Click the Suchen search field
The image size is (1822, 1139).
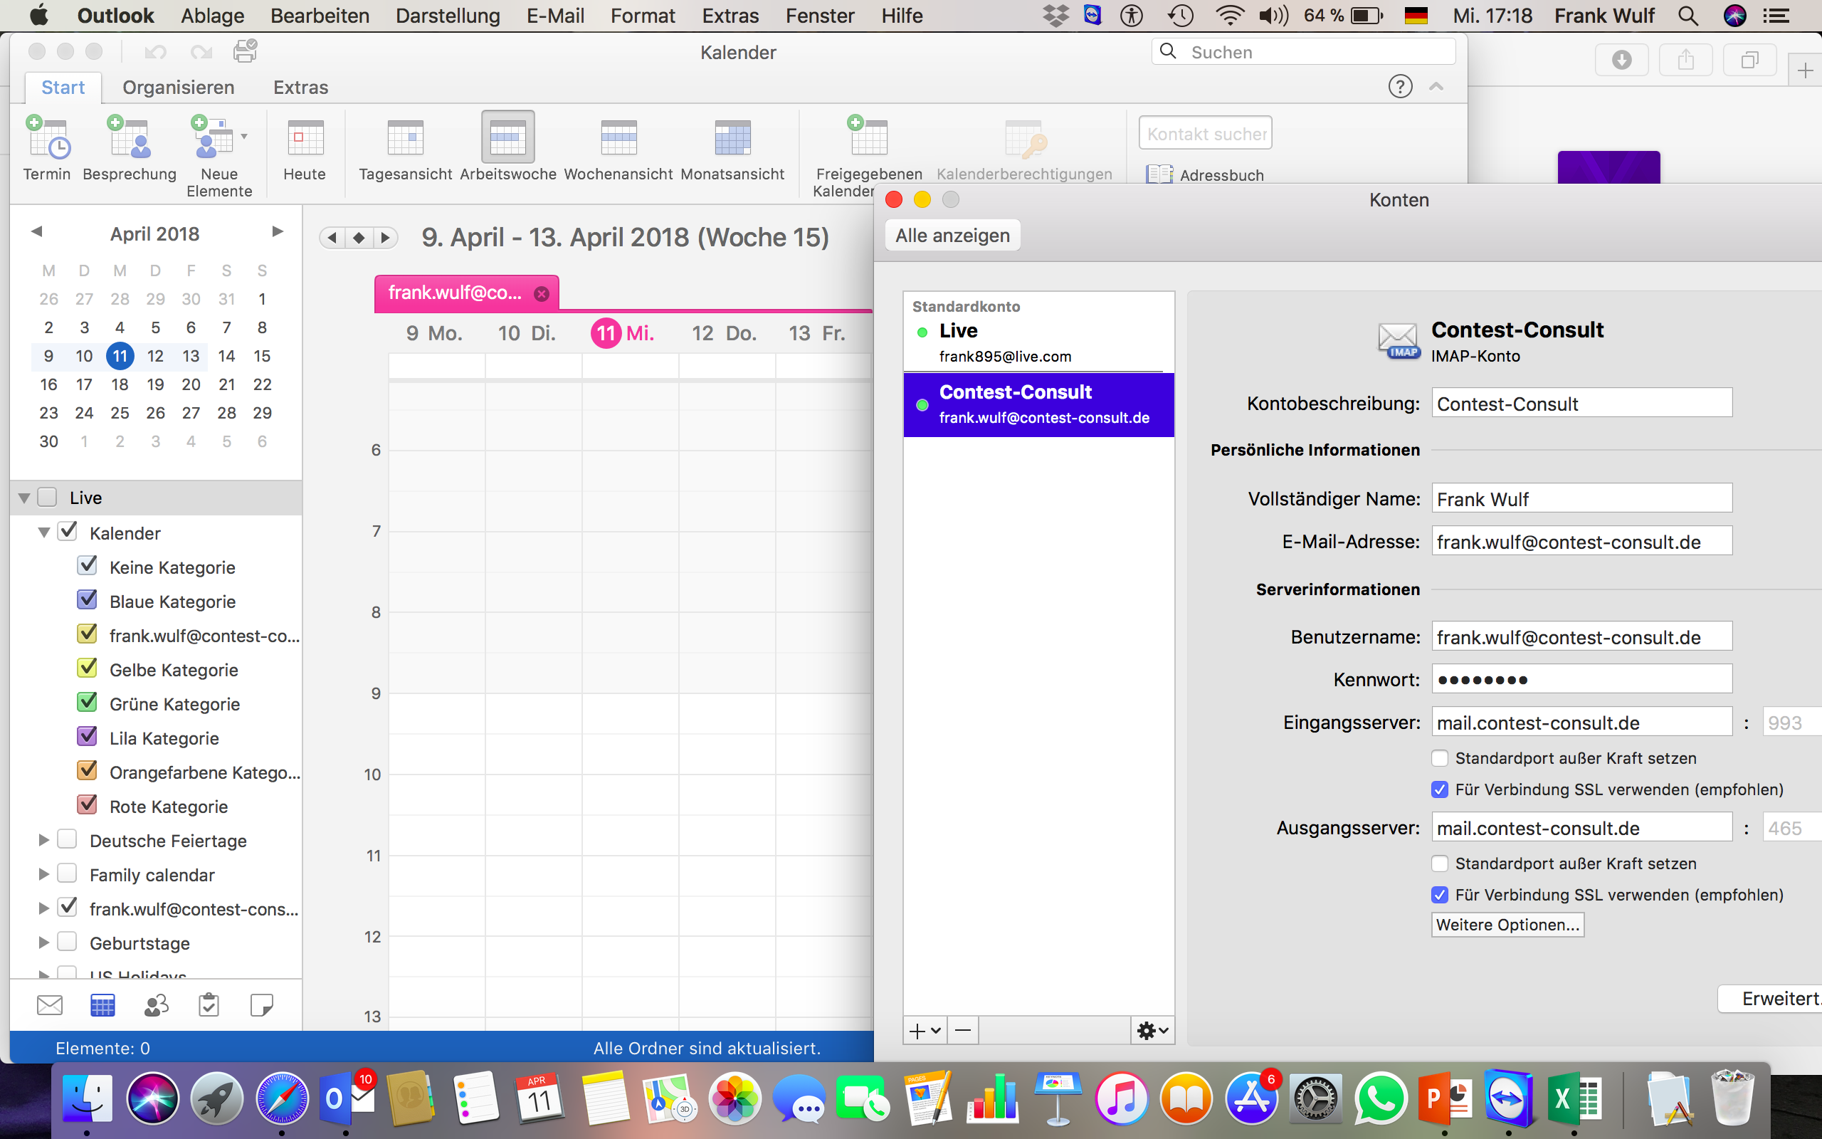pos(1303,52)
